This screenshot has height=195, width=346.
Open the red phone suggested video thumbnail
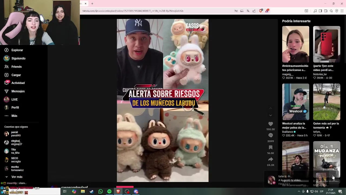click(x=327, y=44)
